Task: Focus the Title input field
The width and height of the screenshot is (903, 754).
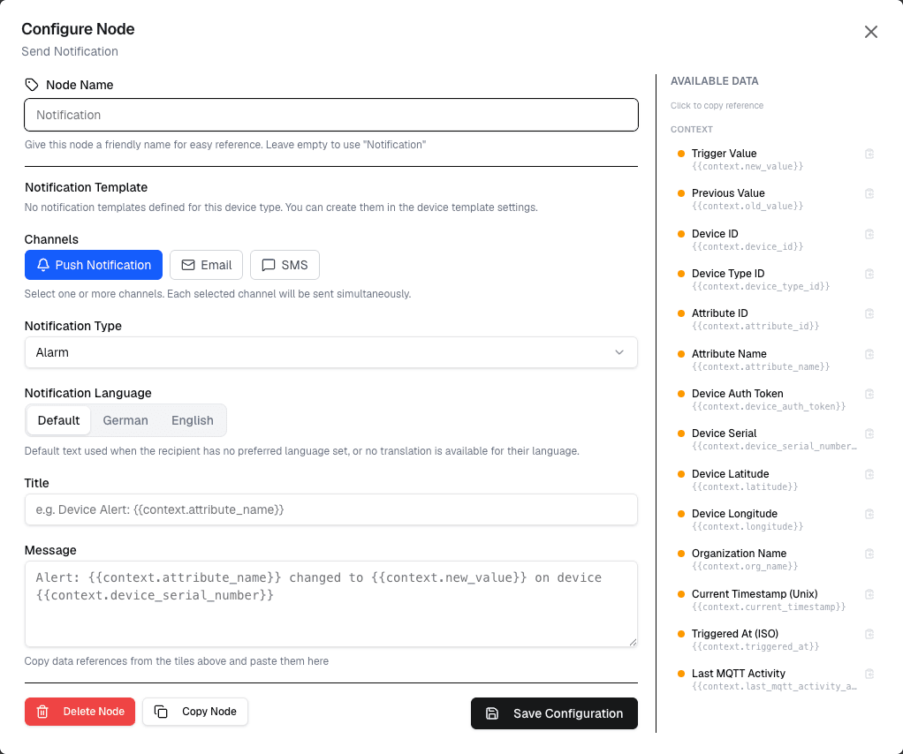Action: pos(330,509)
